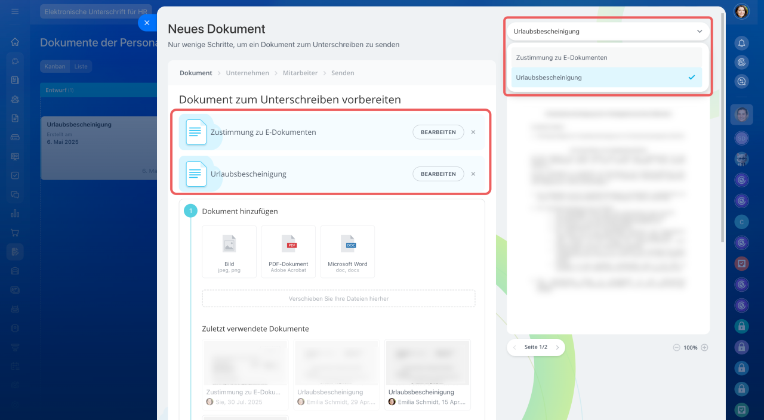
Task: Add a PDF-Dokument file
Action: pyautogui.click(x=289, y=252)
